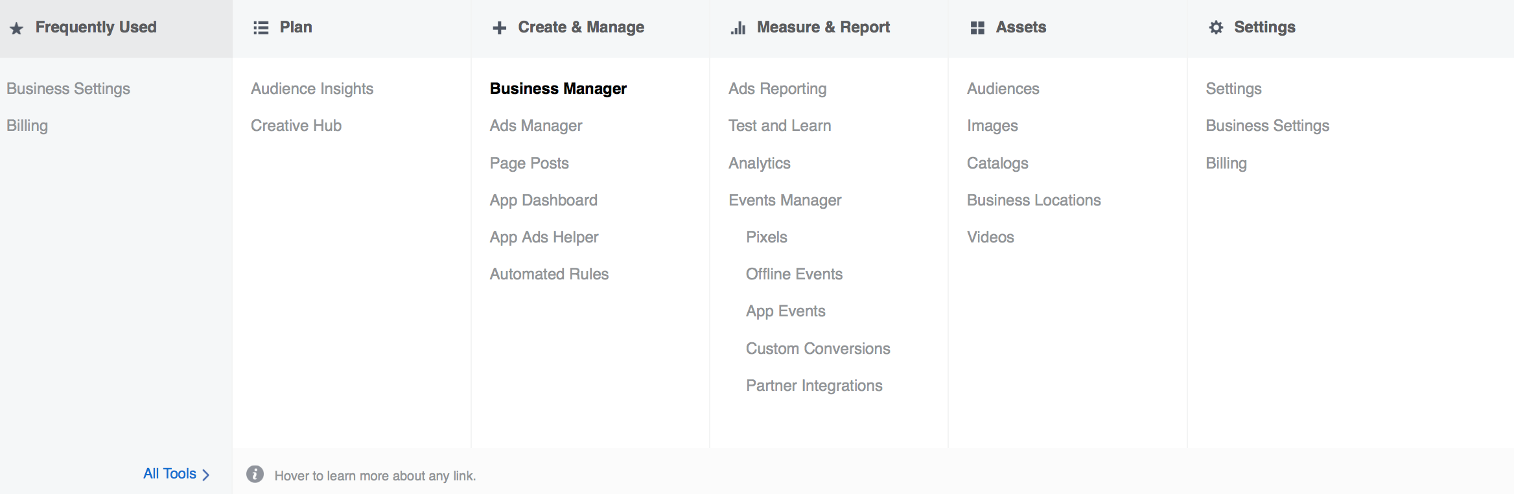Open Business Manager
Screen dimensions: 1514x494
click(558, 89)
